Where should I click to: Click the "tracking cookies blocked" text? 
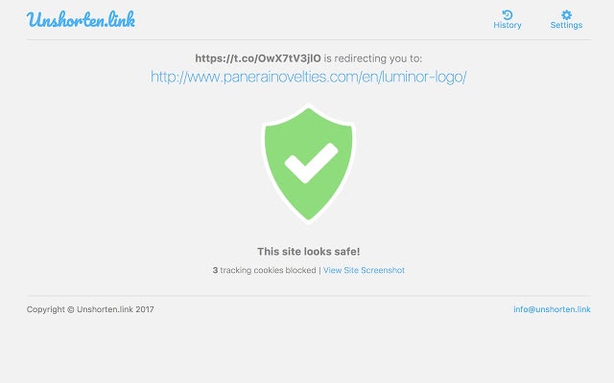click(x=268, y=270)
